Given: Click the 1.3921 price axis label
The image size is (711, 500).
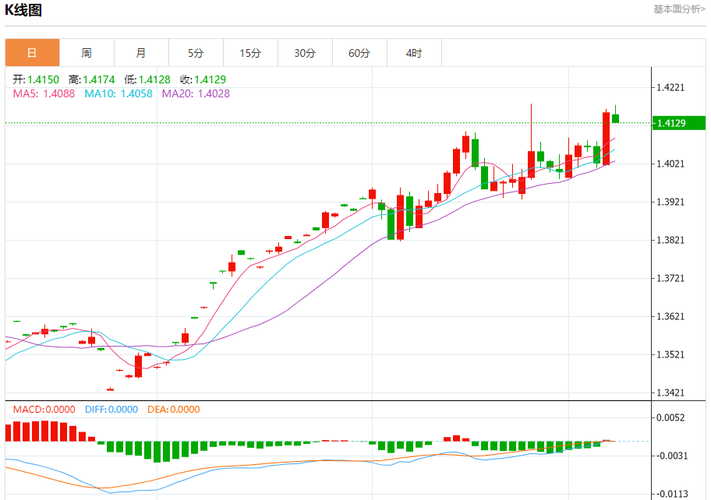Looking at the screenshot, I should point(670,202).
